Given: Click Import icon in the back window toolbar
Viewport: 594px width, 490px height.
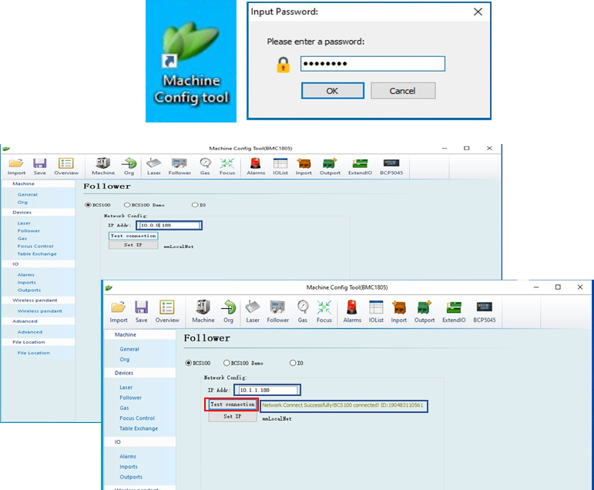Looking at the screenshot, I should click(x=16, y=166).
